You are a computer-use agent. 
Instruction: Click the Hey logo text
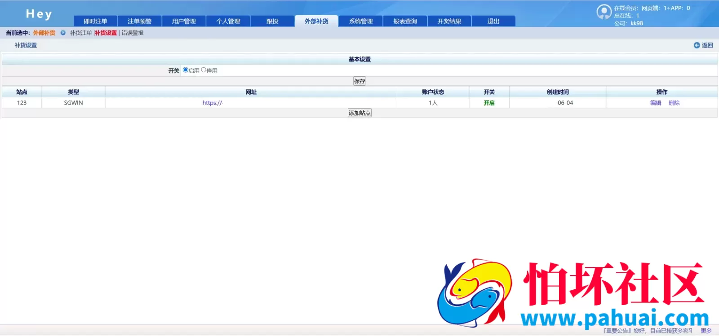[x=39, y=14]
